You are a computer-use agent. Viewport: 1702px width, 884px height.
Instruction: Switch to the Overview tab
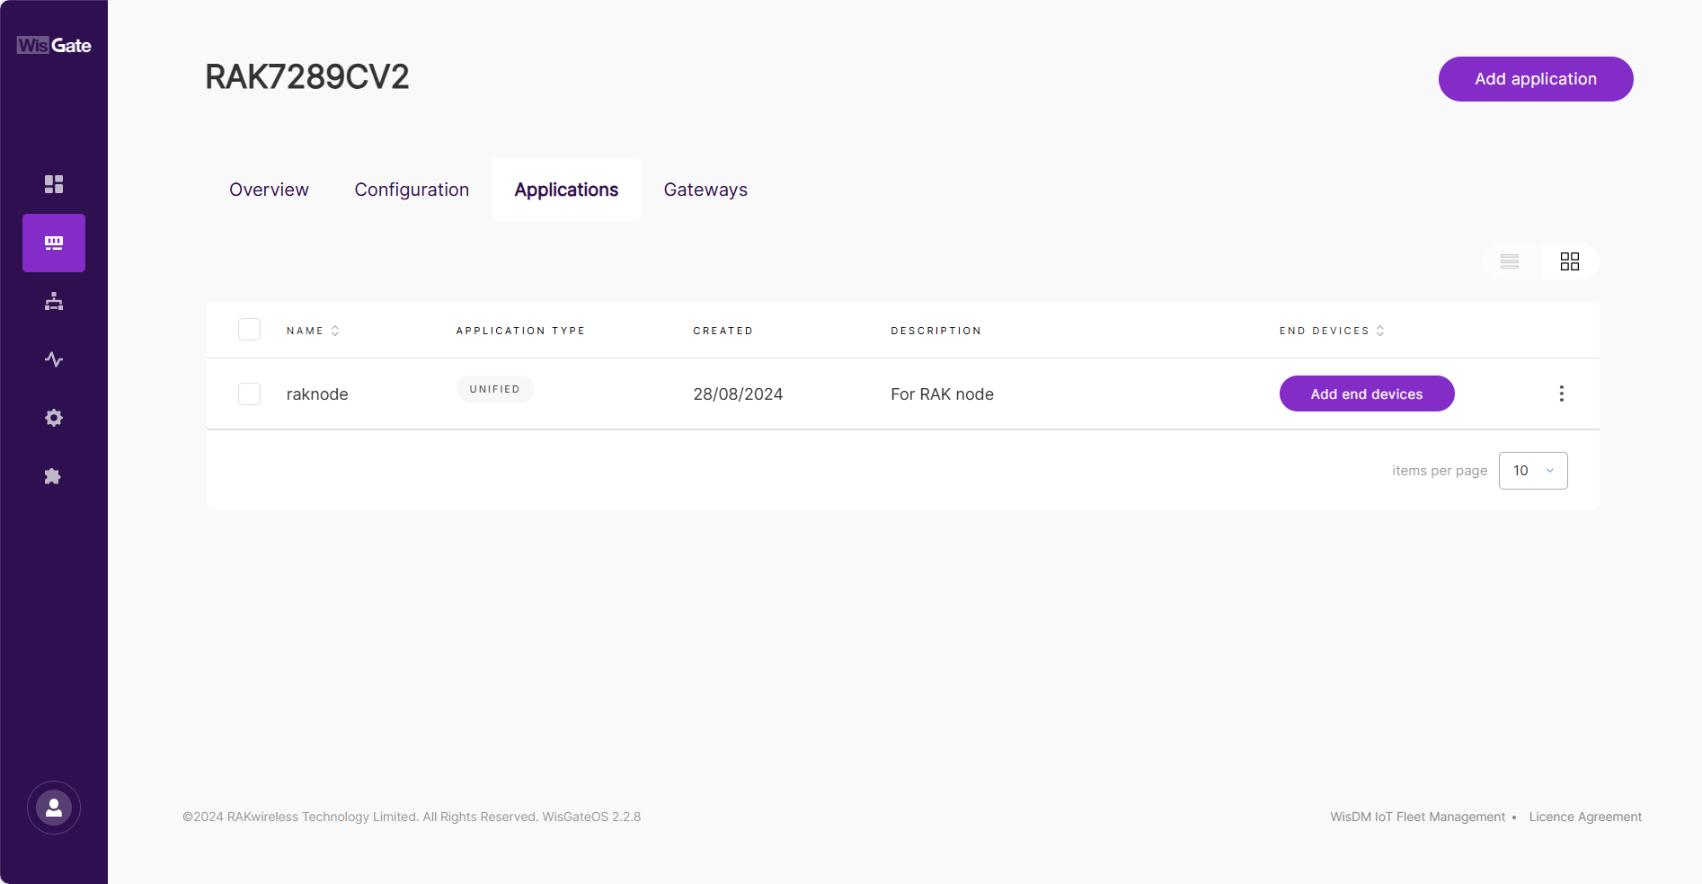coord(269,190)
